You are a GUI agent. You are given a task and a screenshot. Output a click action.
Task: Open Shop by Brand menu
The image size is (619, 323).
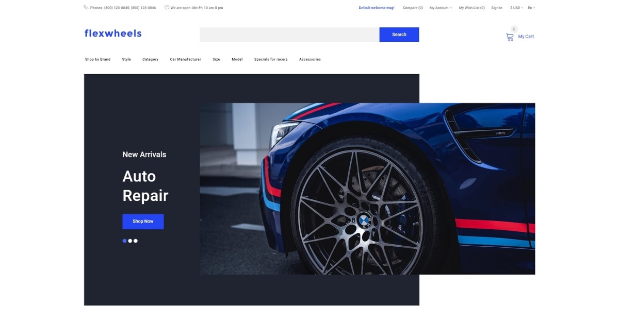[97, 59]
